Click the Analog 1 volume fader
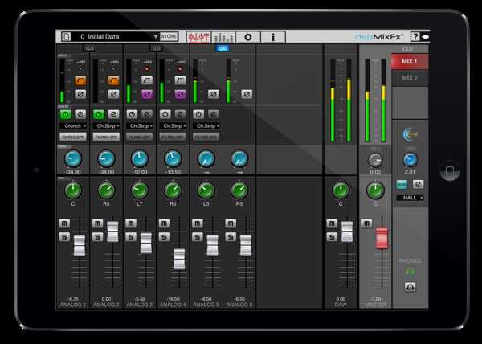Screen dimensions: 482x344 click(x=80, y=246)
